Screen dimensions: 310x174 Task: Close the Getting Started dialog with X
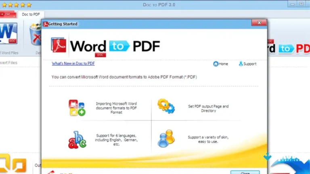[x=259, y=23]
